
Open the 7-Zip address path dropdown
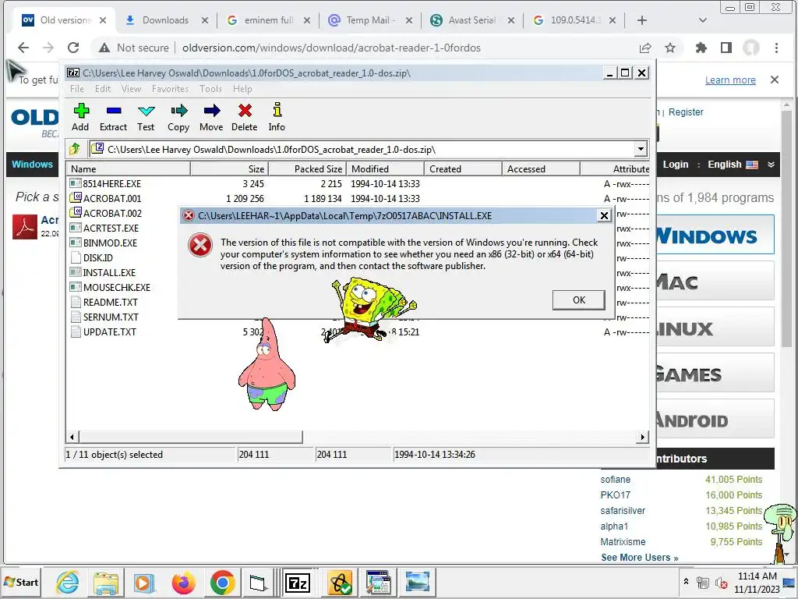641,149
